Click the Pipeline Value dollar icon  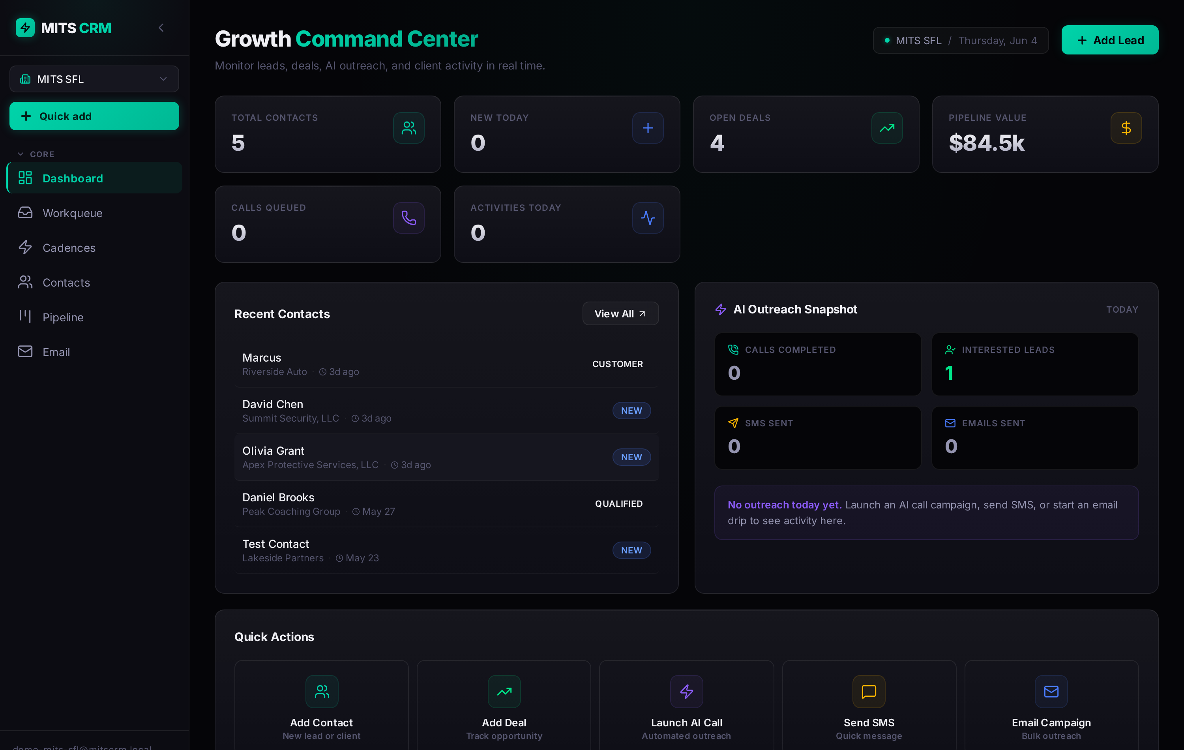pos(1126,128)
